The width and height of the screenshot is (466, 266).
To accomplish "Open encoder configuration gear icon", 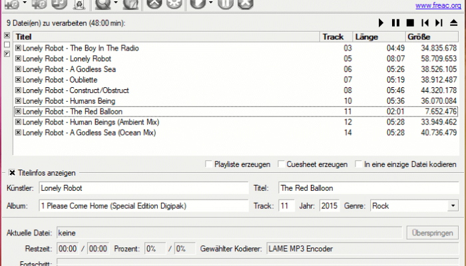I will point(174,4).
